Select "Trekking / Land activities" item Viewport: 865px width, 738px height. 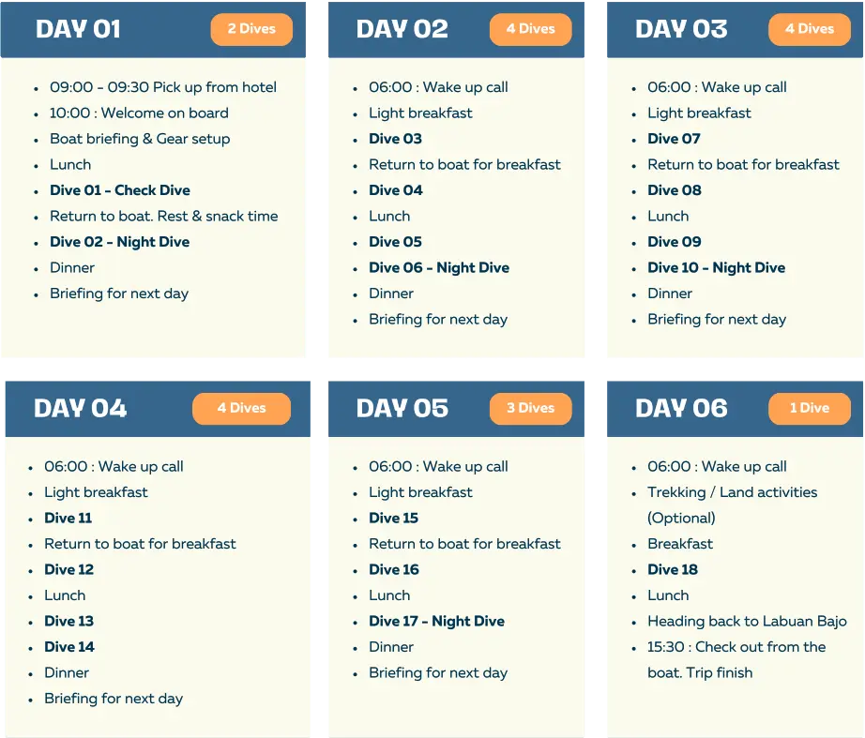[x=732, y=492]
